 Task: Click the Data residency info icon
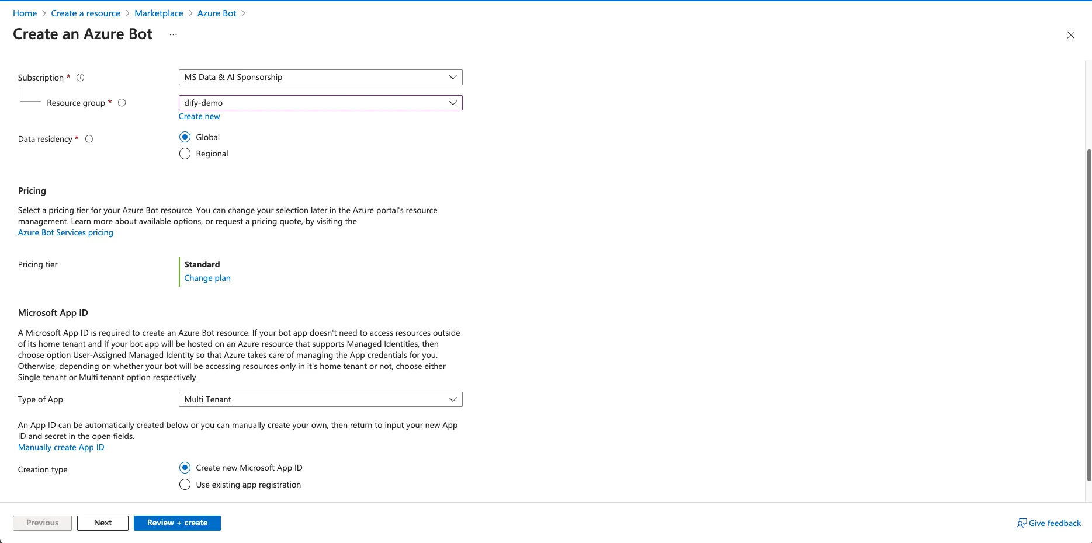[x=89, y=139]
